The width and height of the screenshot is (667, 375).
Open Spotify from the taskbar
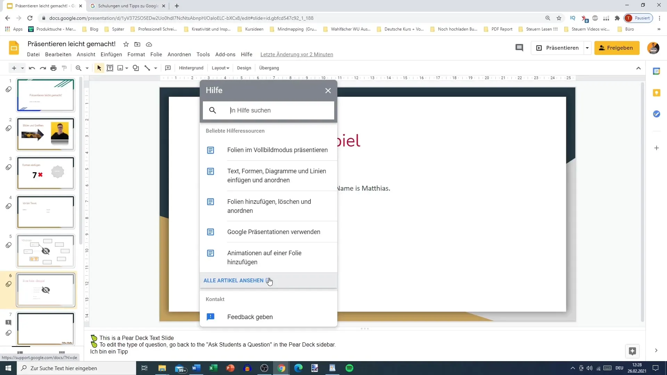pyautogui.click(x=349, y=368)
